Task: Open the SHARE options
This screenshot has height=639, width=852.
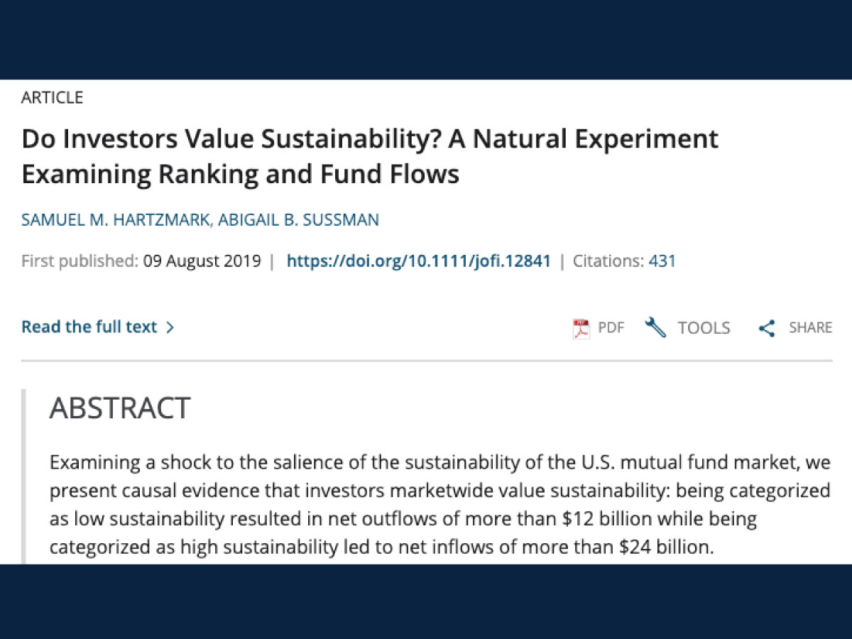Action: point(810,327)
